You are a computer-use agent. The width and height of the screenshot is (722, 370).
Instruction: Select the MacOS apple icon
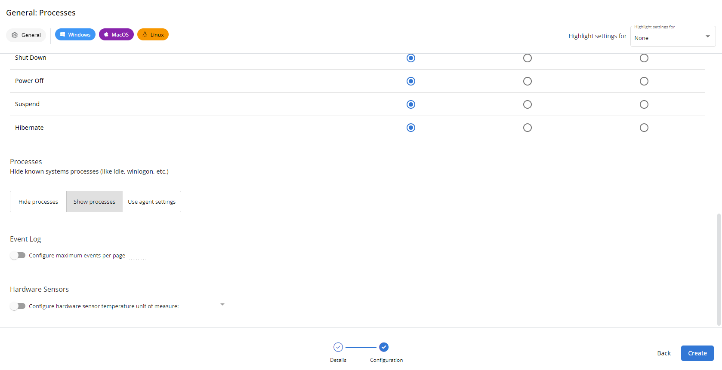(106, 34)
